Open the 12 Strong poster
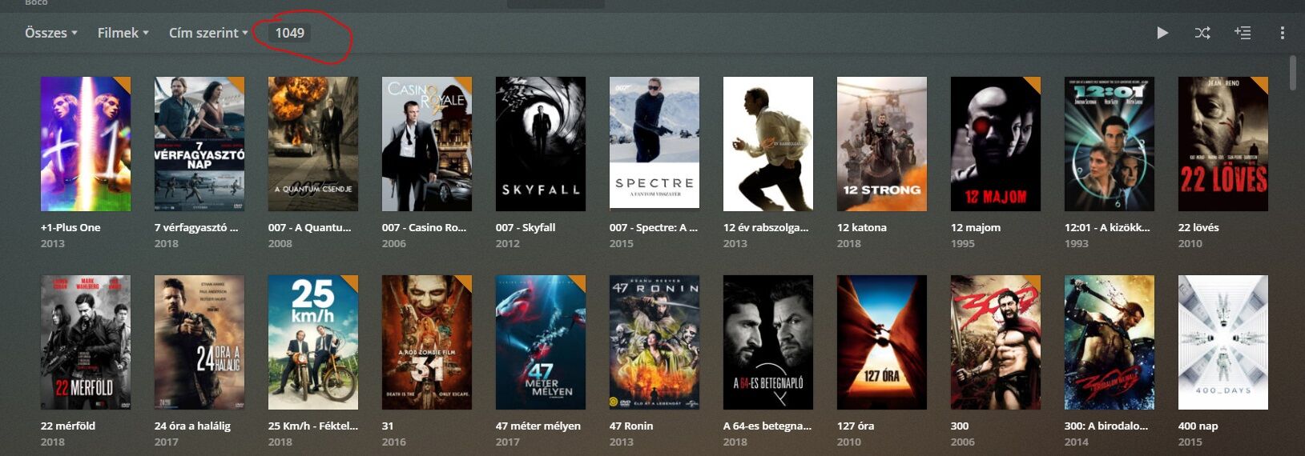The image size is (1305, 456). coord(882,144)
